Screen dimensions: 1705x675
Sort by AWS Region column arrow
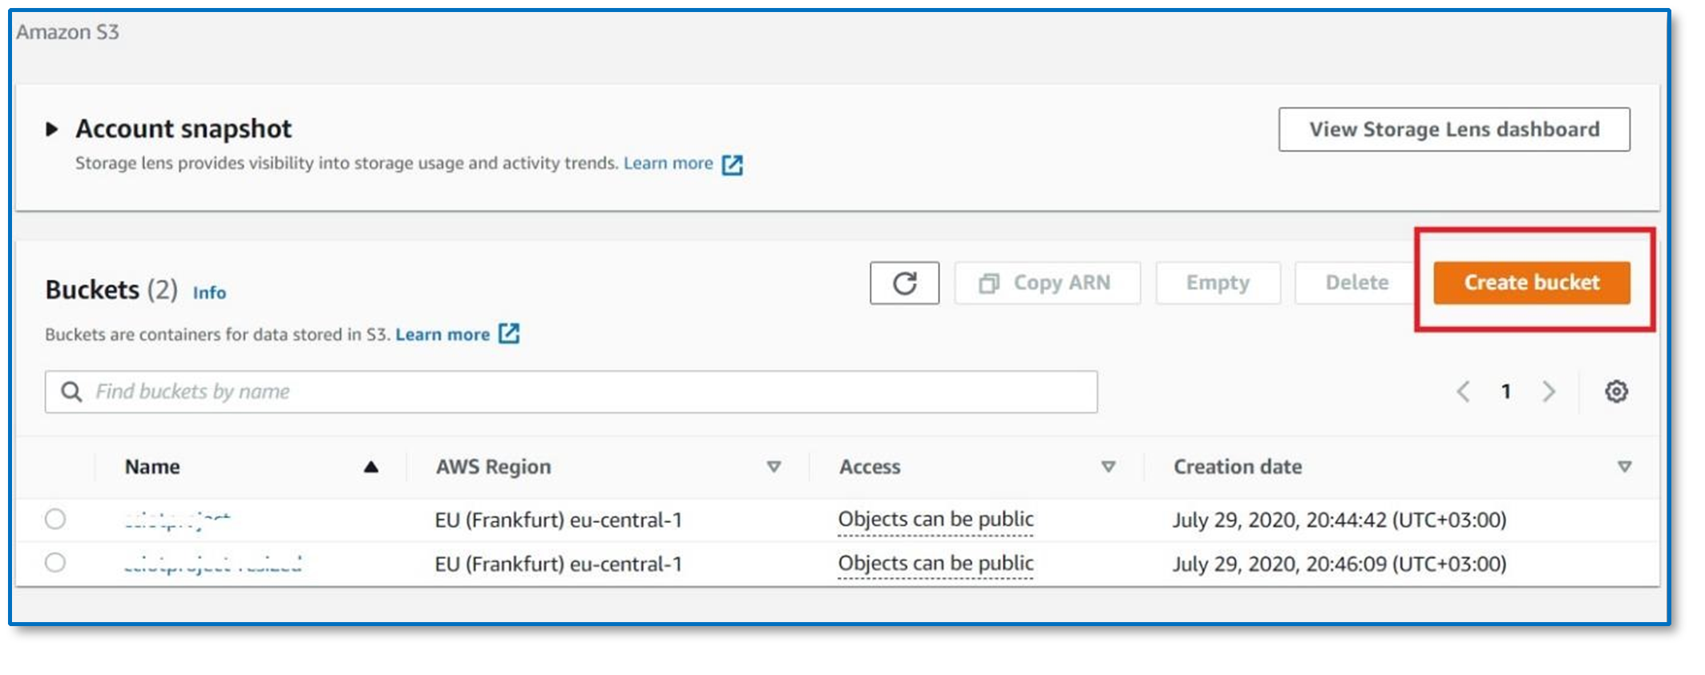(x=774, y=467)
